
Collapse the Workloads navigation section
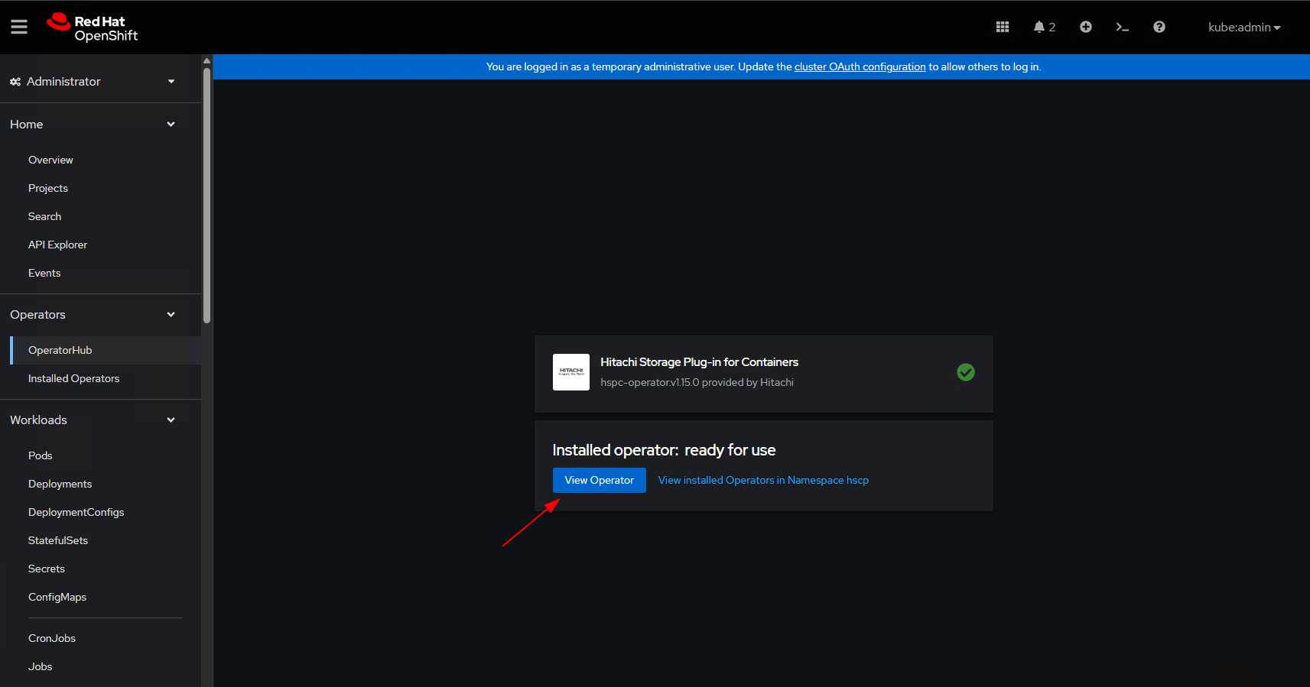coord(93,420)
